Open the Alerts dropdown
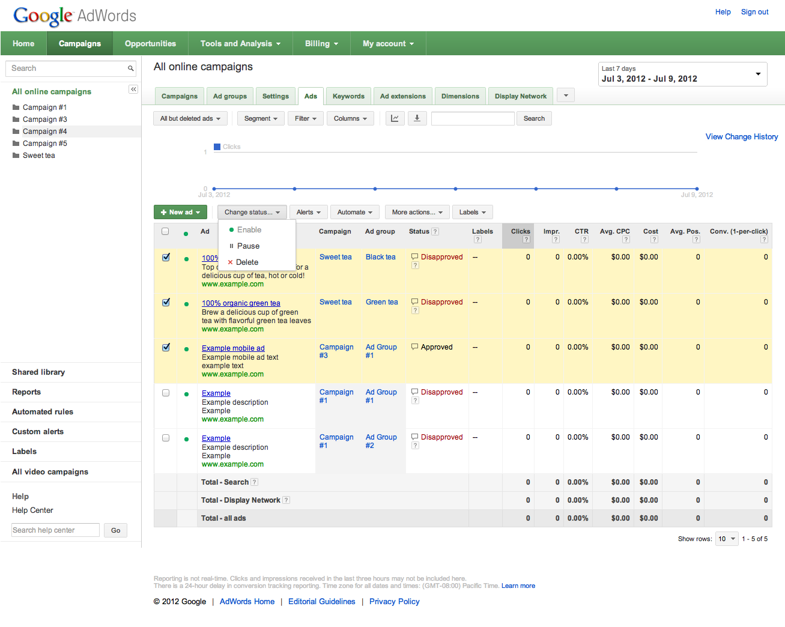The height and width of the screenshot is (627, 785). coord(309,212)
